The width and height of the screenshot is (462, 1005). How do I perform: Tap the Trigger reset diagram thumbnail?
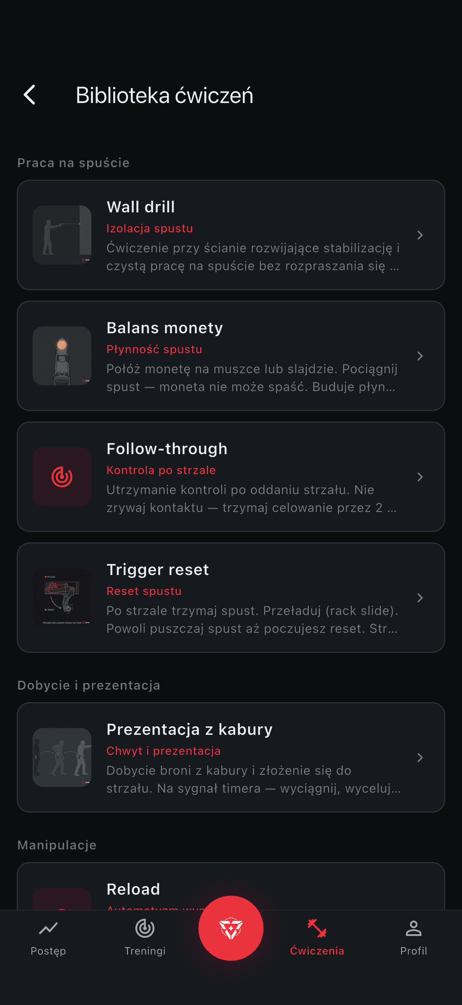tap(62, 598)
